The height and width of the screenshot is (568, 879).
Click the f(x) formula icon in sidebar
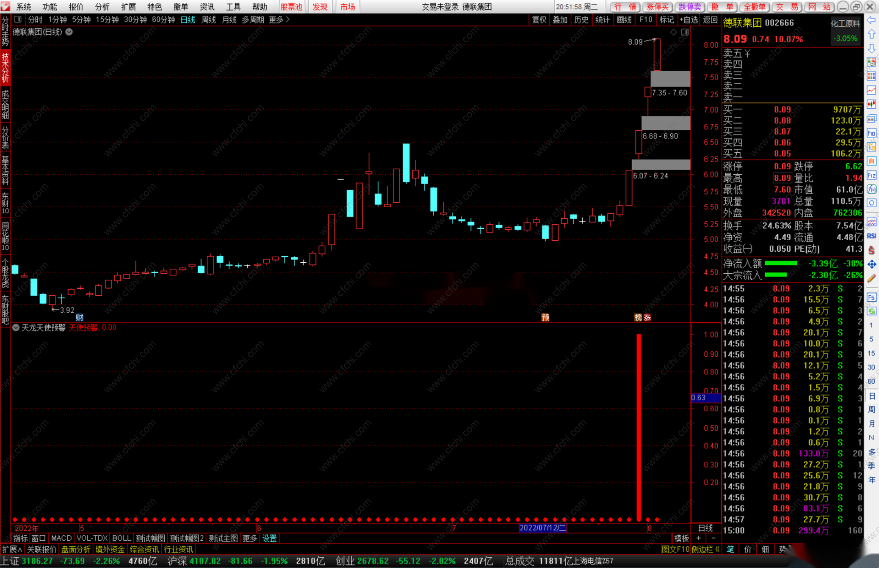pyautogui.click(x=872, y=189)
